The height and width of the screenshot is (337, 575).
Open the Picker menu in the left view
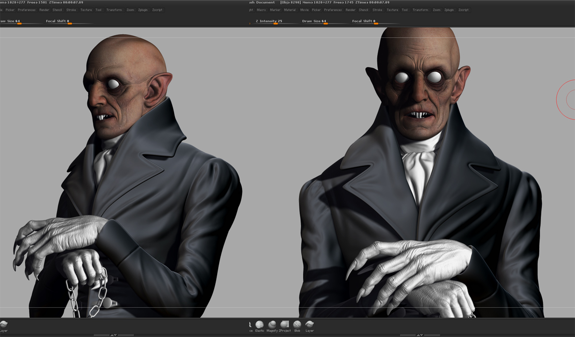pyautogui.click(x=10, y=10)
